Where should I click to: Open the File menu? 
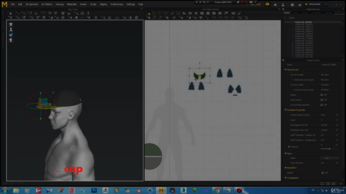tap(12, 4)
